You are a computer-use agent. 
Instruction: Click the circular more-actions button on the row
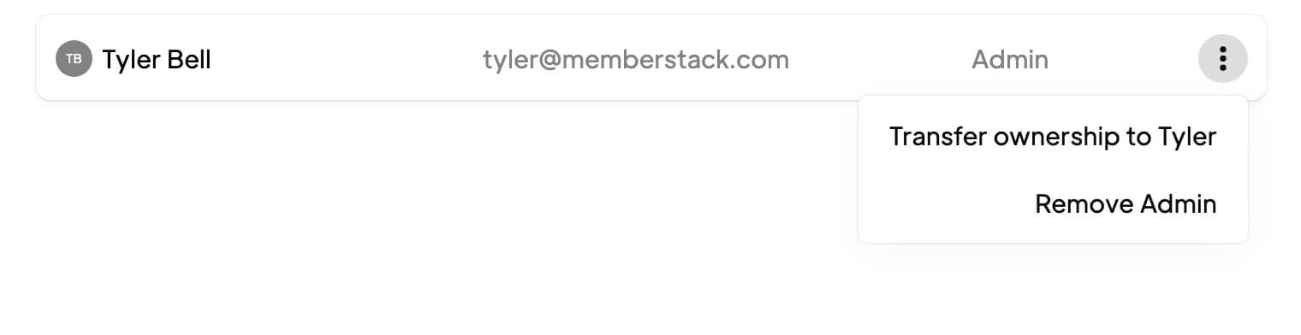pos(1222,58)
